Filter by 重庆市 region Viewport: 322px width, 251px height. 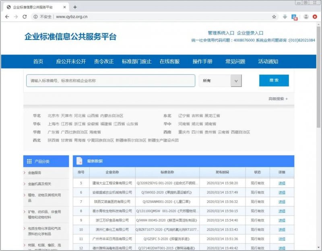pyautogui.click(x=184, y=132)
